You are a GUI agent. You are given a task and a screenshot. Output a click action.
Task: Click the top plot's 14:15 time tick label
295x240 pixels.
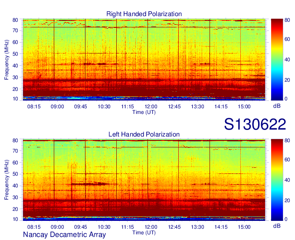(221, 107)
